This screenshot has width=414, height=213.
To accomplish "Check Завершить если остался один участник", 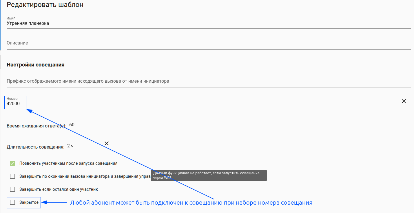I will click(12, 189).
